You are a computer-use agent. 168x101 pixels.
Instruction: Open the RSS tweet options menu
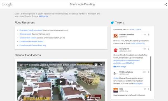pyautogui.click(x=148, y=89)
